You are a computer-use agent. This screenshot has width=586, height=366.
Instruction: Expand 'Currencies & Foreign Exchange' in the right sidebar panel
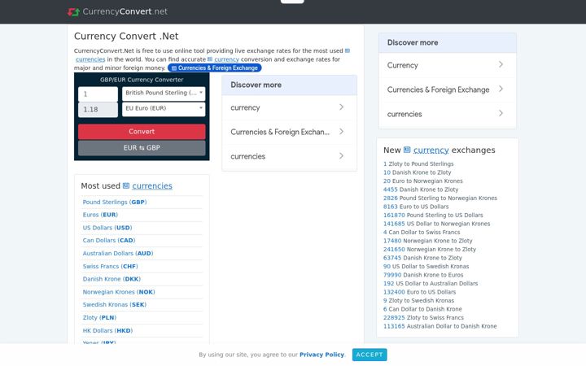pyautogui.click(x=448, y=89)
